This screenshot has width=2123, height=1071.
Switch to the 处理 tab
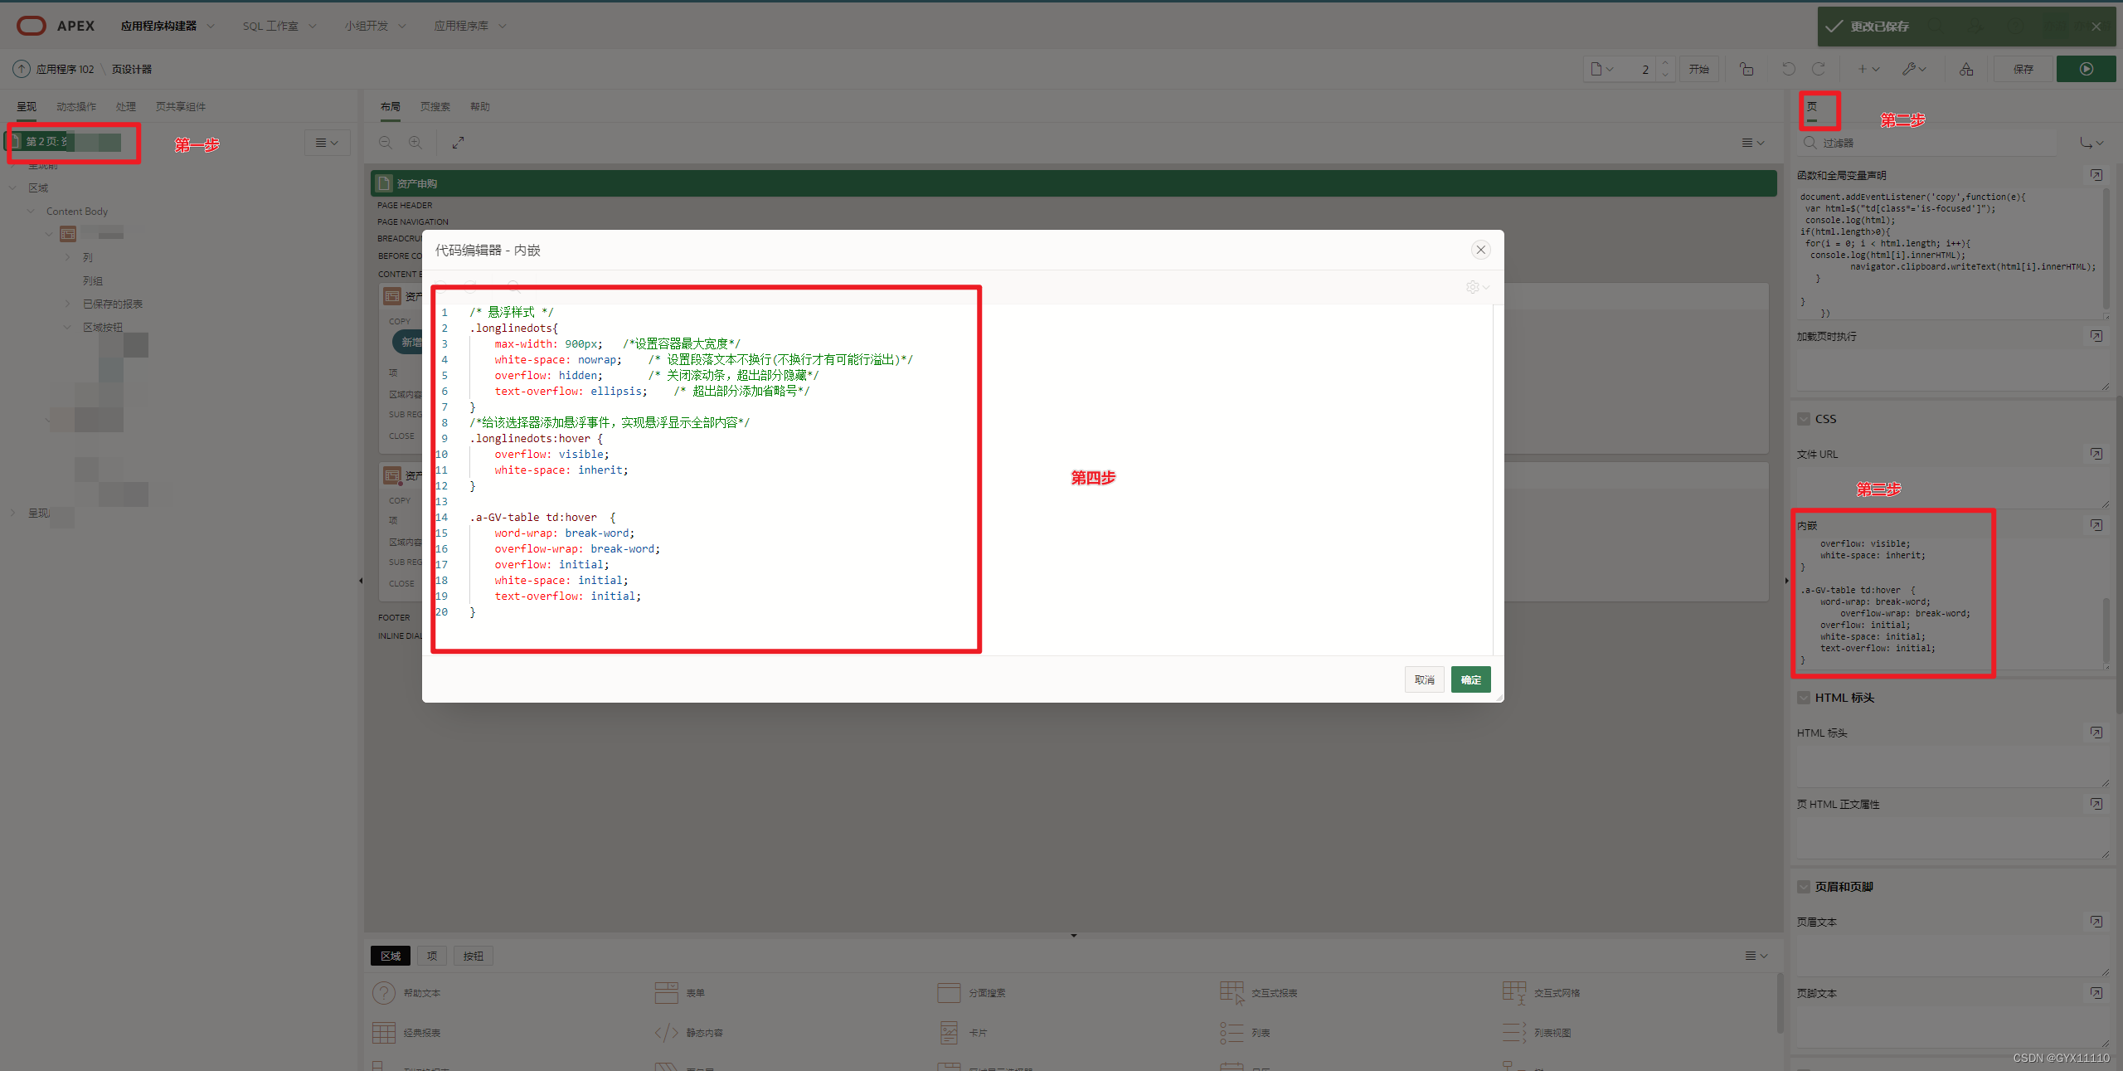[126, 106]
